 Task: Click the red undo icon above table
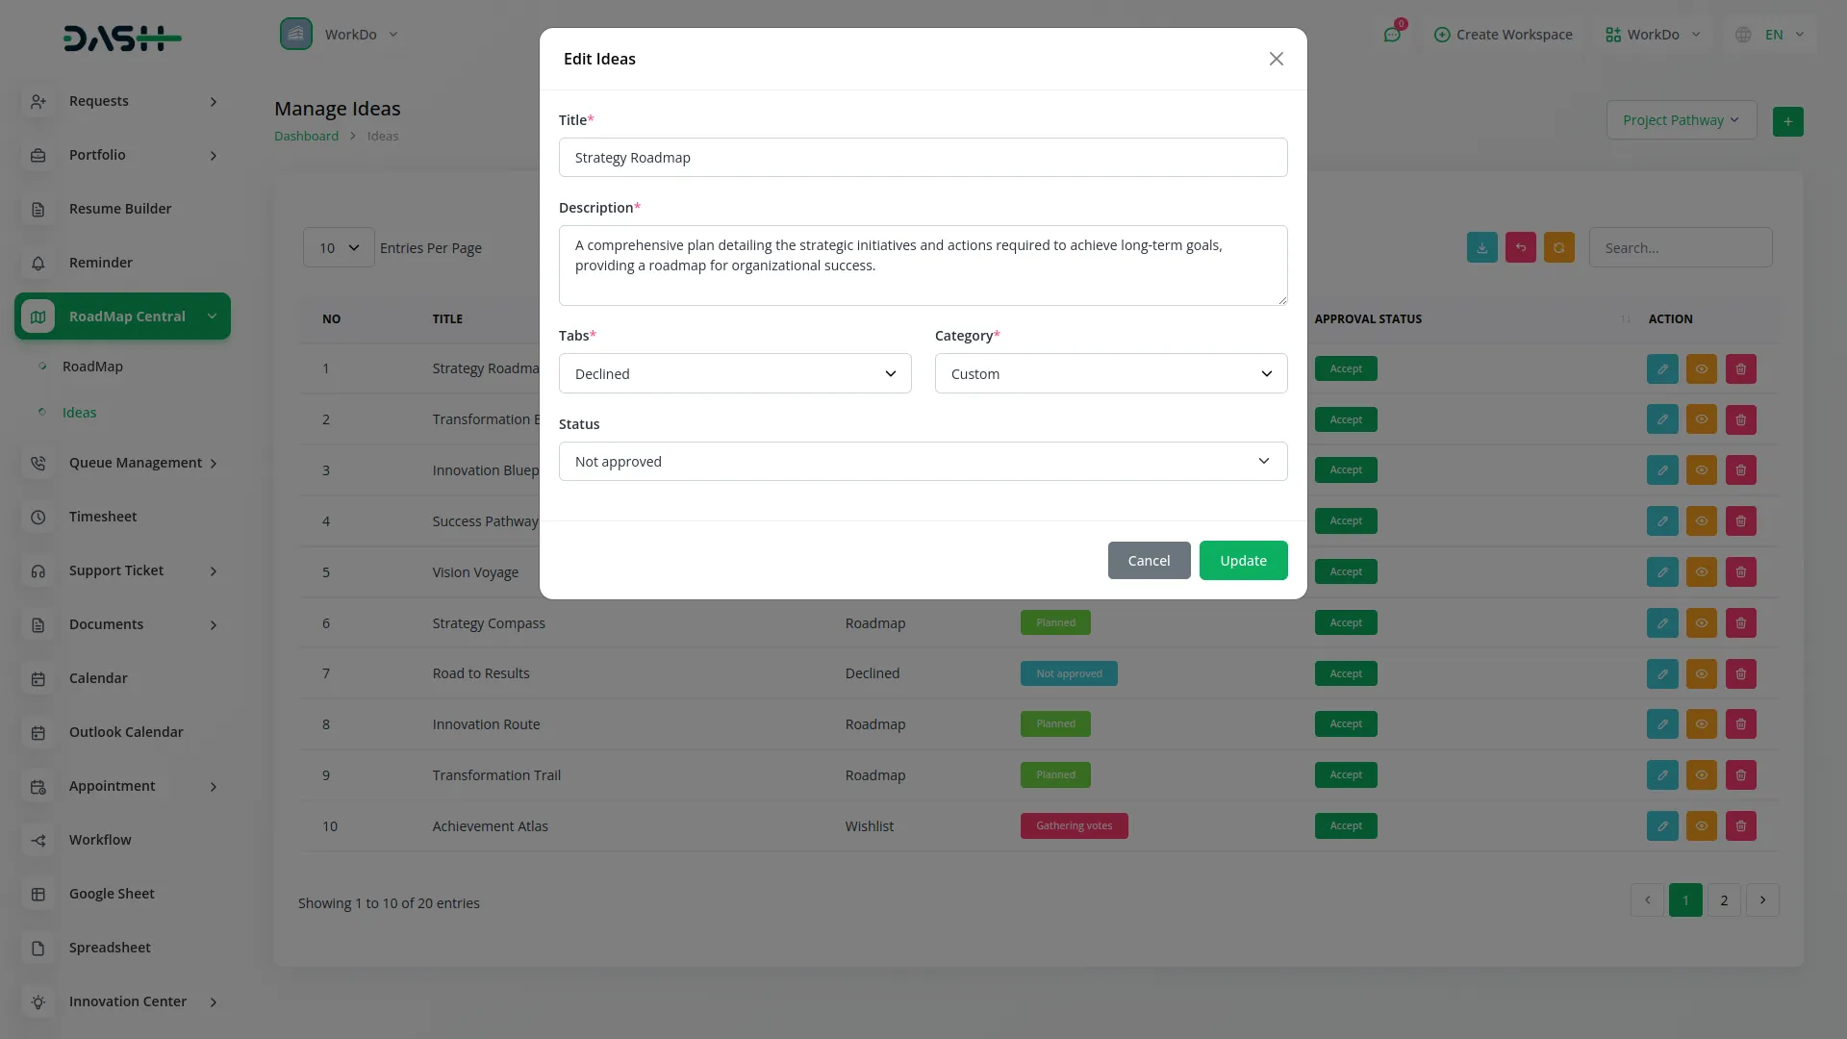click(x=1520, y=247)
